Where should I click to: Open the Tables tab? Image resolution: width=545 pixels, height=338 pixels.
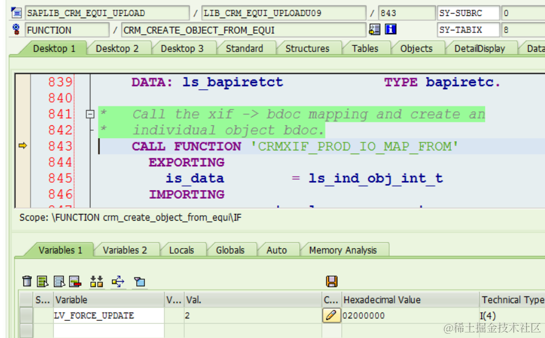pyautogui.click(x=365, y=49)
